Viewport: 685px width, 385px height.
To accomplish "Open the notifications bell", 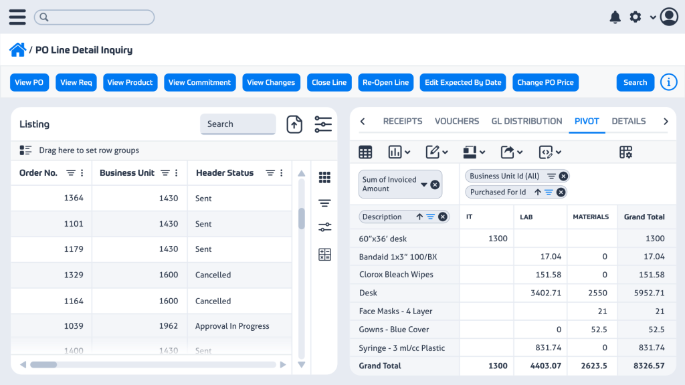I will coord(615,17).
